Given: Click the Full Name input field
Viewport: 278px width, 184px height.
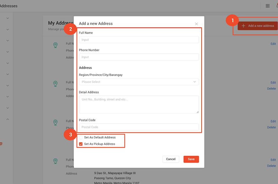Looking at the screenshot, I should pos(138,40).
